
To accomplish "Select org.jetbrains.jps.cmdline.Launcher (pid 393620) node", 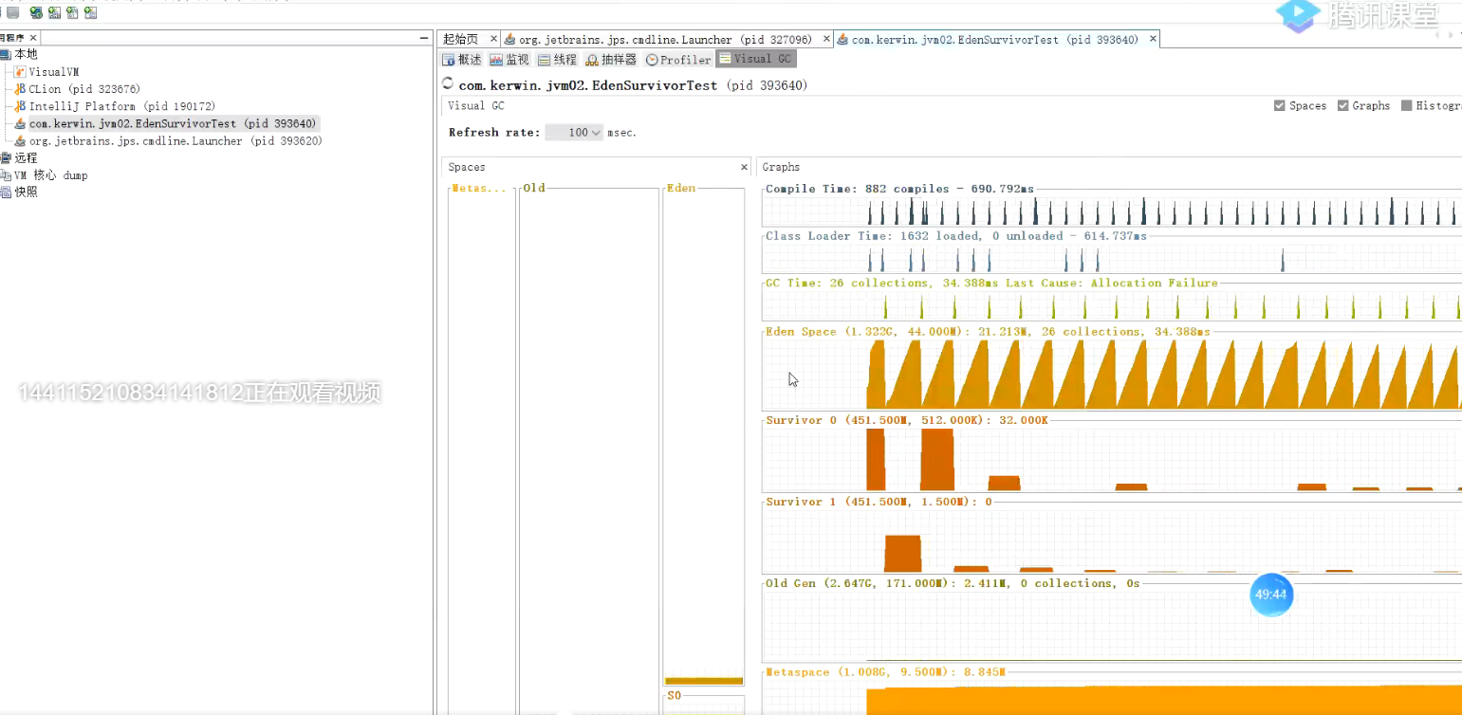I will [176, 141].
